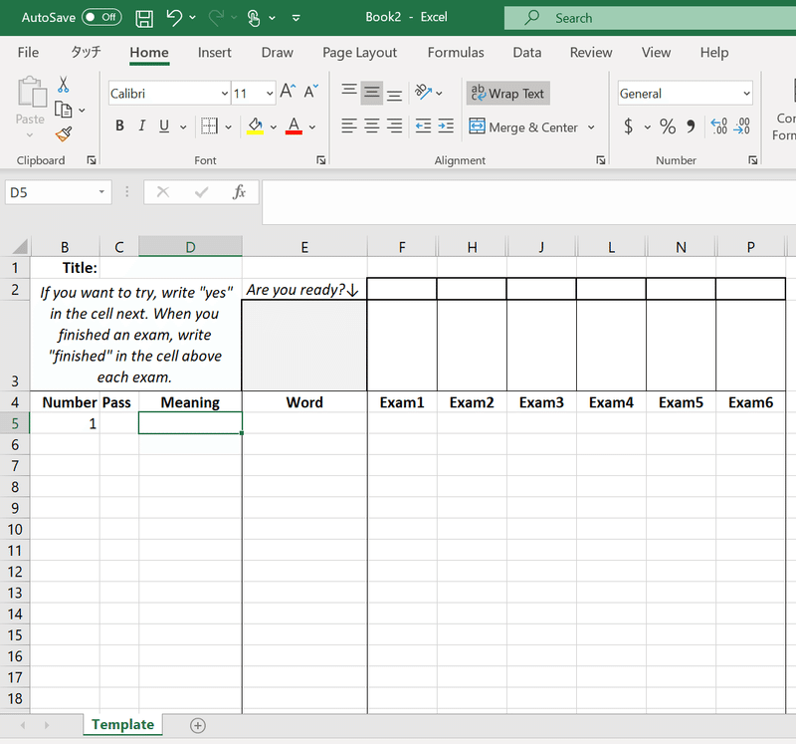Apply percent style
Image resolution: width=796 pixels, height=744 pixels.
[668, 126]
